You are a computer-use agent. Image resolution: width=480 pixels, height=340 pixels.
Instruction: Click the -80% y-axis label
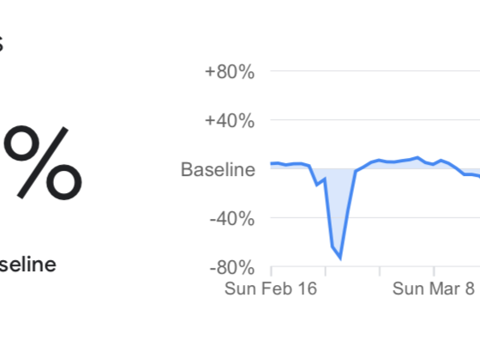click(x=232, y=267)
